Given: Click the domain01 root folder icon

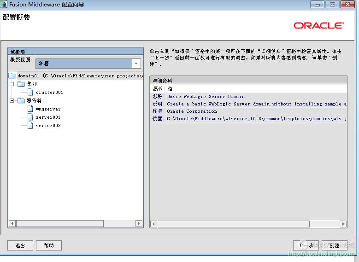Looking at the screenshot, I should 12,76.
